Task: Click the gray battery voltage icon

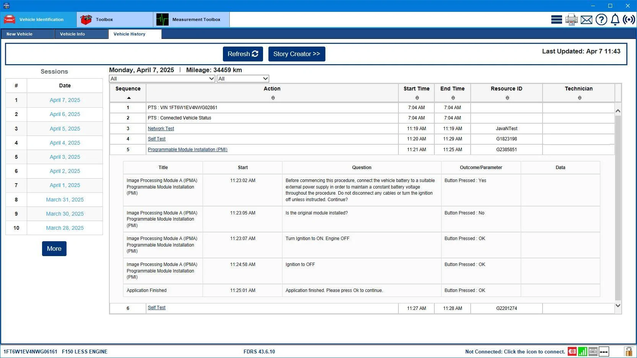Action: click(x=593, y=352)
